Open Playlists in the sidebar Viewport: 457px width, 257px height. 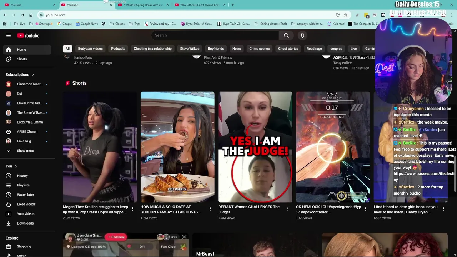click(27, 185)
